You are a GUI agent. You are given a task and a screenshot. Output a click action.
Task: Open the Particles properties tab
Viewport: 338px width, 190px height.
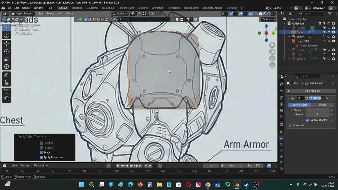pos(281,144)
